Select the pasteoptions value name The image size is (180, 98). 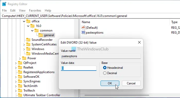tap(95, 33)
